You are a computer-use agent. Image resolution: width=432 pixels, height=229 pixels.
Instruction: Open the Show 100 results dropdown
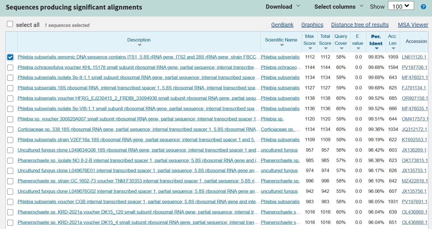click(401, 6)
